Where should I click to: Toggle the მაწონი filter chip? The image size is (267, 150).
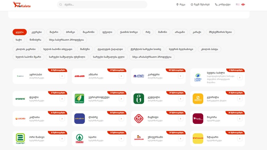point(162,32)
